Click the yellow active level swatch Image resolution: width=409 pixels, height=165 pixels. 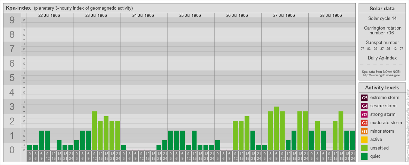click(365, 140)
